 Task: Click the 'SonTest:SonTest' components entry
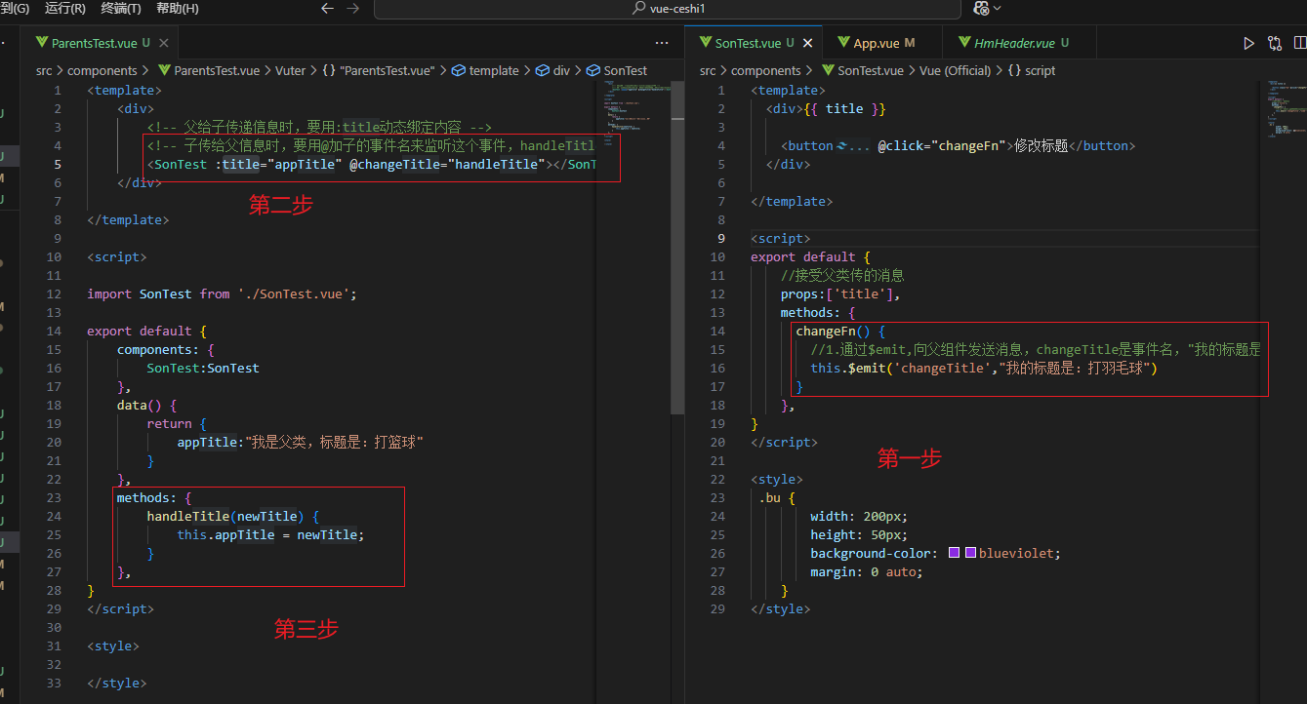coord(203,368)
